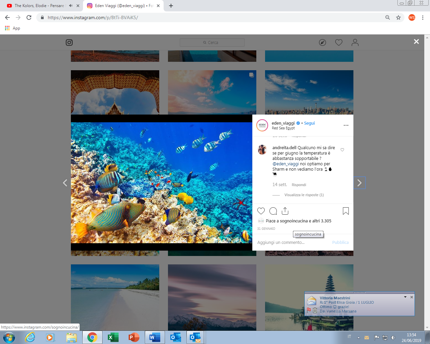Like the post with heart icon
Screen dimensions: 430x344
click(x=261, y=211)
